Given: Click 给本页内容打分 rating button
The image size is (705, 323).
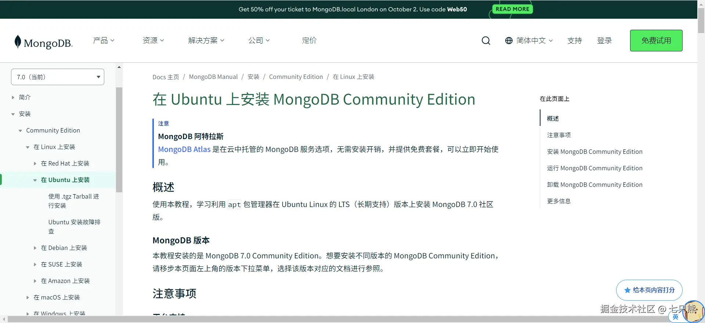Looking at the screenshot, I should tap(649, 290).
